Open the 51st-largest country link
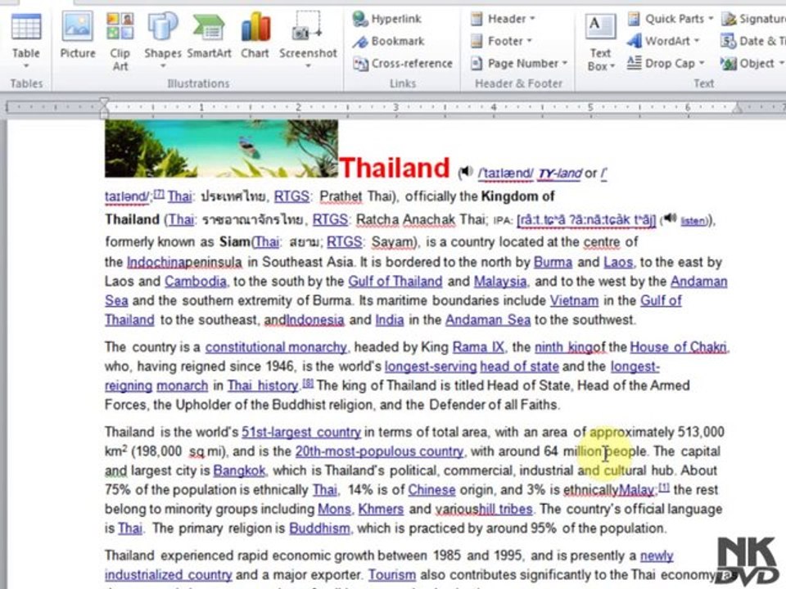The height and width of the screenshot is (589, 786). tap(301, 432)
